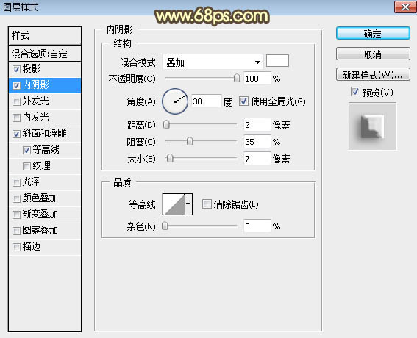The image size is (417, 338).
Task: Select the 渐变叠加 style entry
Action: (45, 214)
